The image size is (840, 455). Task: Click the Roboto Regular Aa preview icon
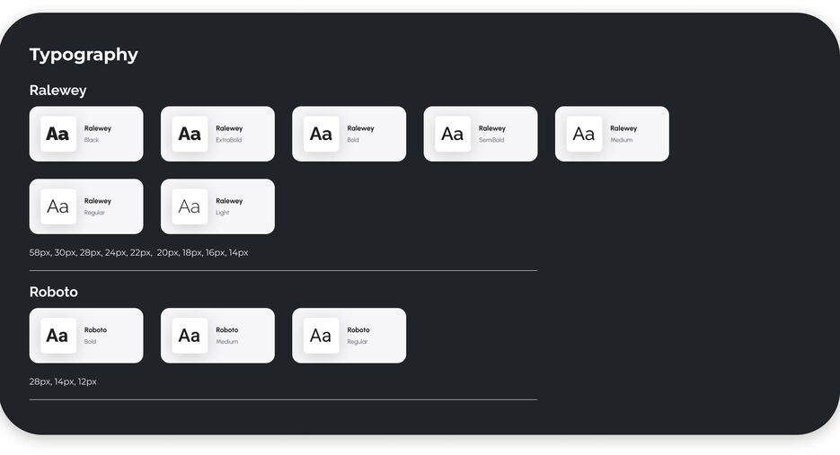[322, 336]
